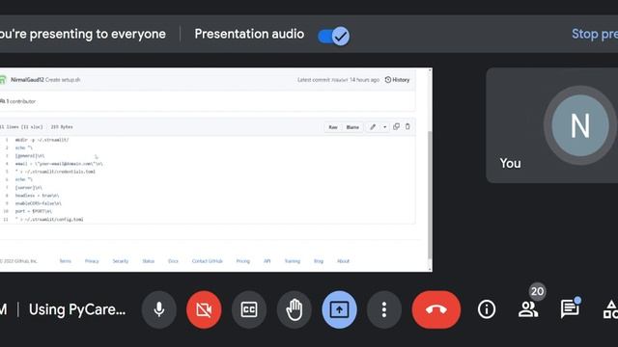Leave the call with the red hang-up button
618x347 pixels.
point(435,309)
